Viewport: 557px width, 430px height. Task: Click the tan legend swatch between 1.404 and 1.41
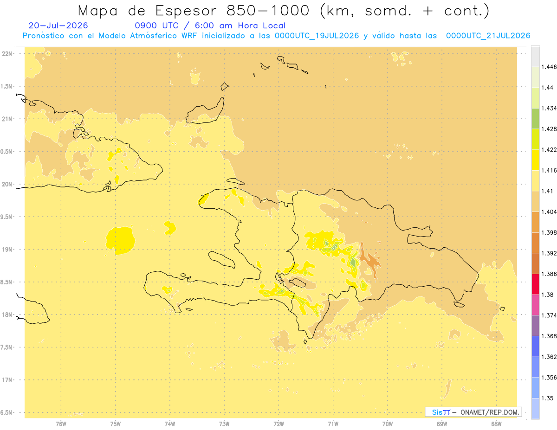tap(535, 201)
